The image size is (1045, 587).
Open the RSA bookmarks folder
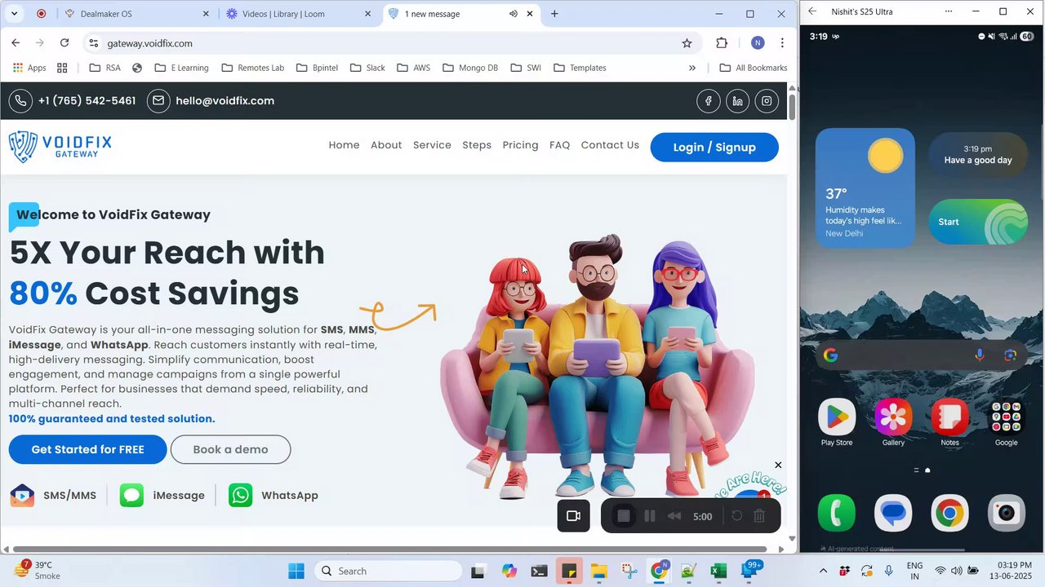104,68
